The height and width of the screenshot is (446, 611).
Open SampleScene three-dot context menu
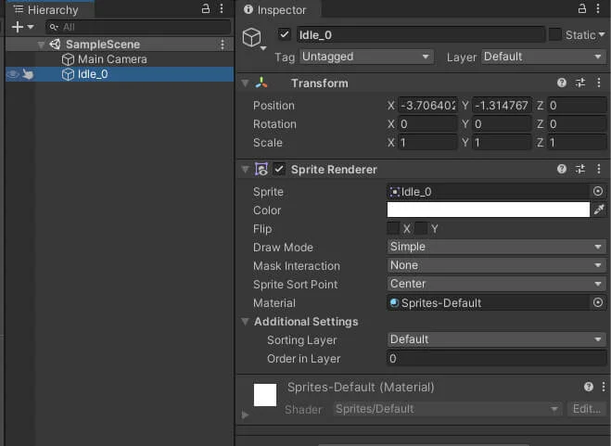click(223, 45)
